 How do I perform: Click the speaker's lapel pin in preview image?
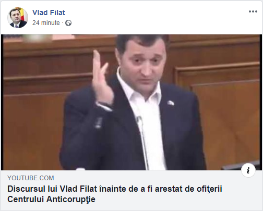171,103
